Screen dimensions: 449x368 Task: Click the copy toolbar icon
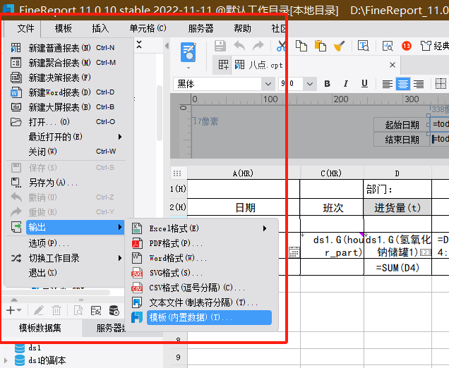coord(301,46)
